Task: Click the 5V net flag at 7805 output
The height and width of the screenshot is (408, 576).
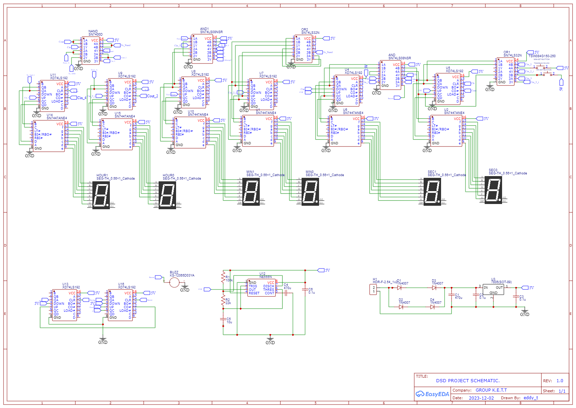Action: click(528, 288)
